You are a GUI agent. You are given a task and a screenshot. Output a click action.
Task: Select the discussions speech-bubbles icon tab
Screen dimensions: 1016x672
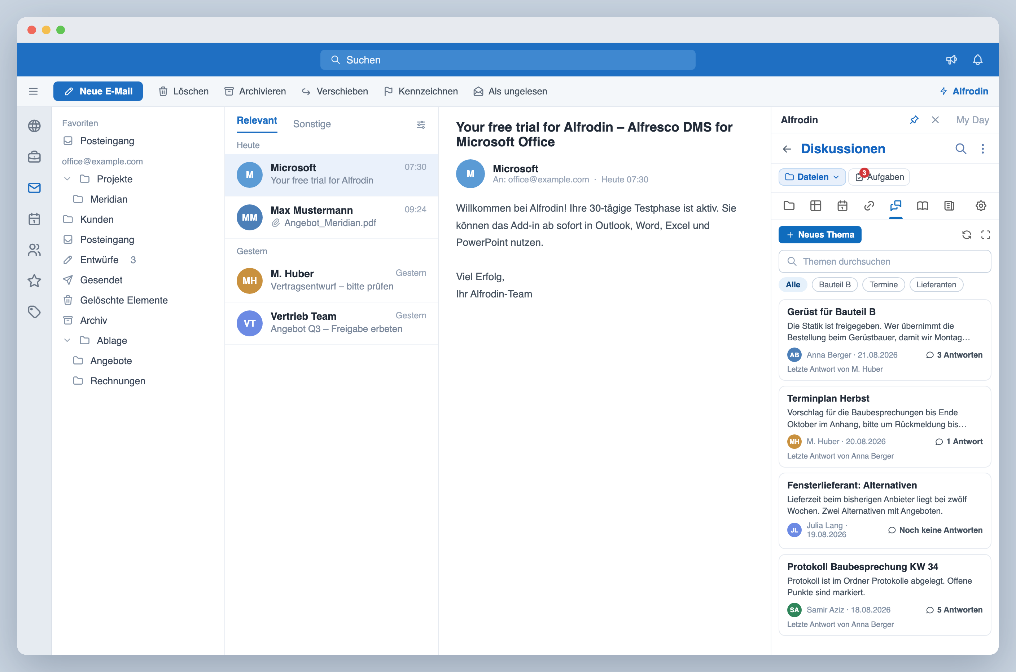pos(895,206)
